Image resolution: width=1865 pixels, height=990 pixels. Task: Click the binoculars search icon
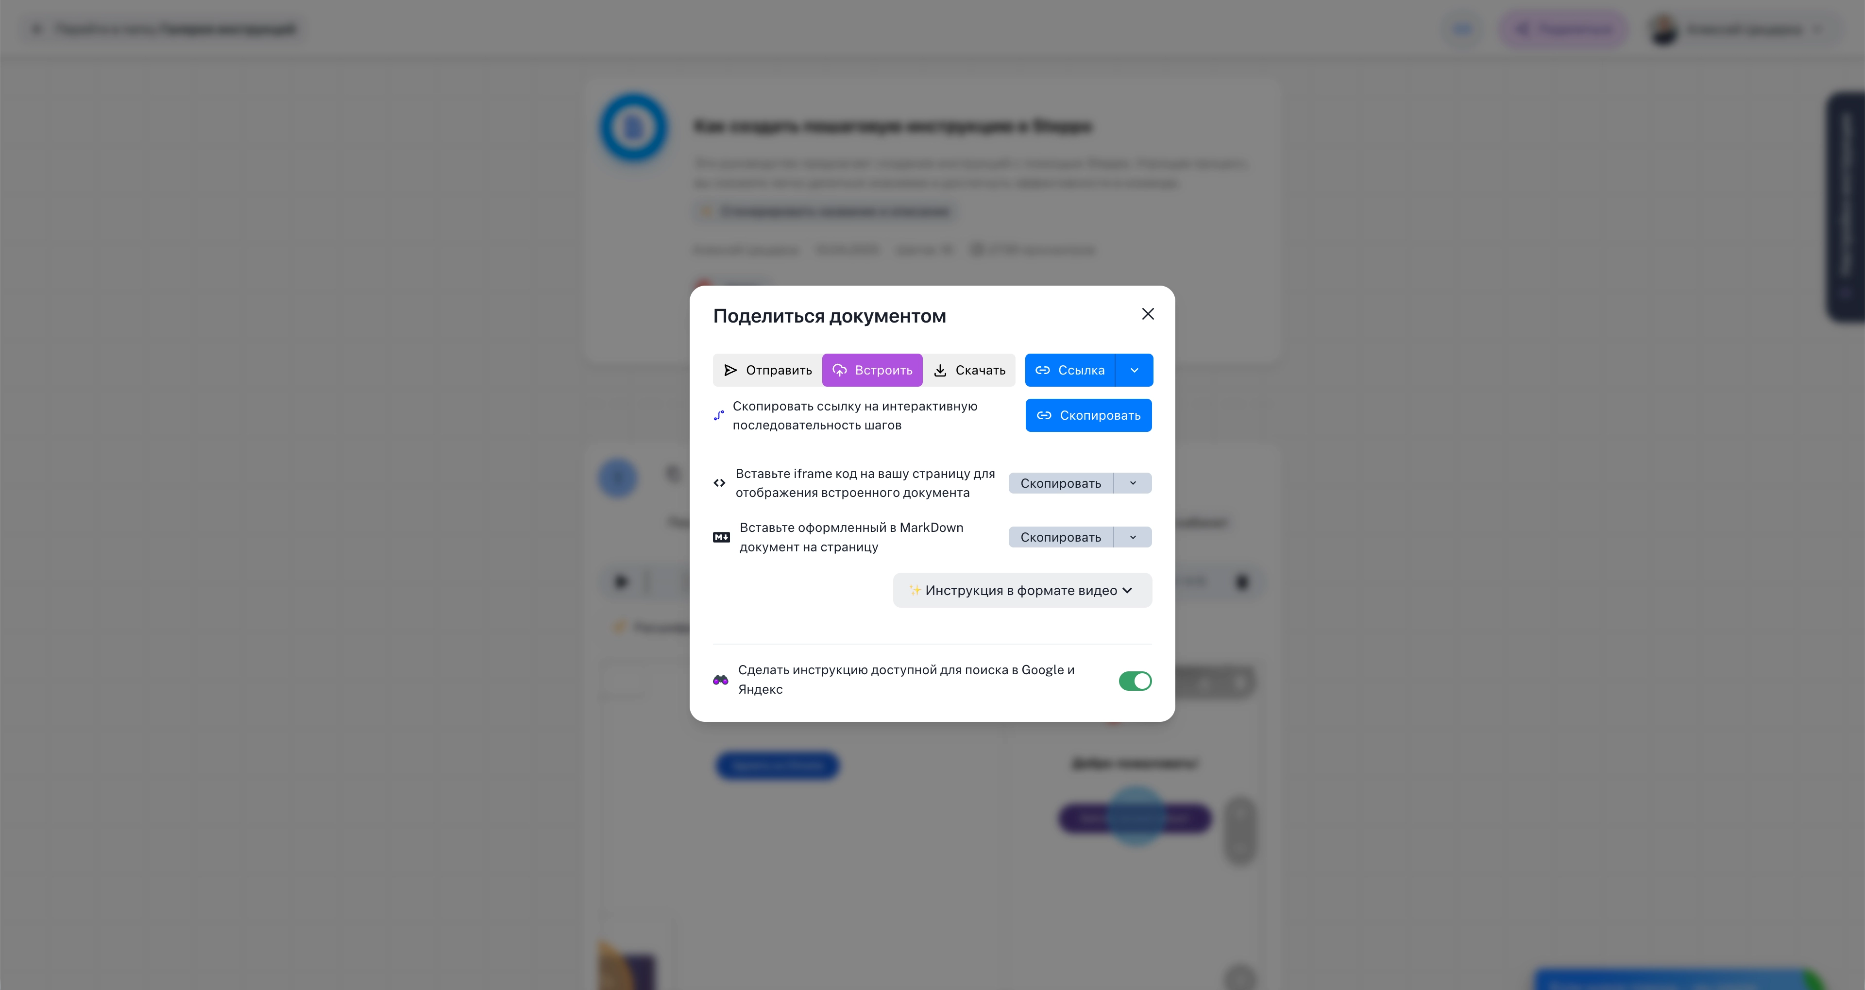720,680
